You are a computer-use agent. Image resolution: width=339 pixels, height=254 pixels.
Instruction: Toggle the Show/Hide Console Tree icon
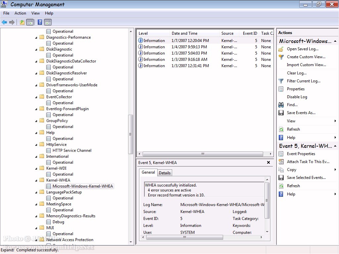click(x=30, y=22)
